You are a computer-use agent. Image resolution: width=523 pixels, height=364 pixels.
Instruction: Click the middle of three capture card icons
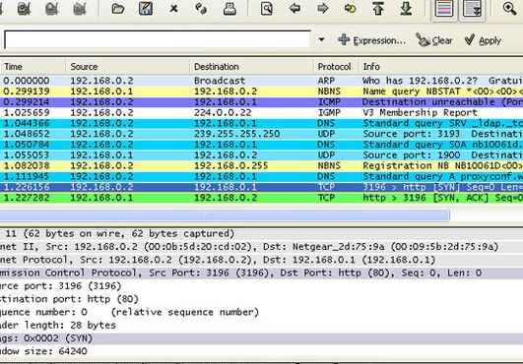point(51,8)
